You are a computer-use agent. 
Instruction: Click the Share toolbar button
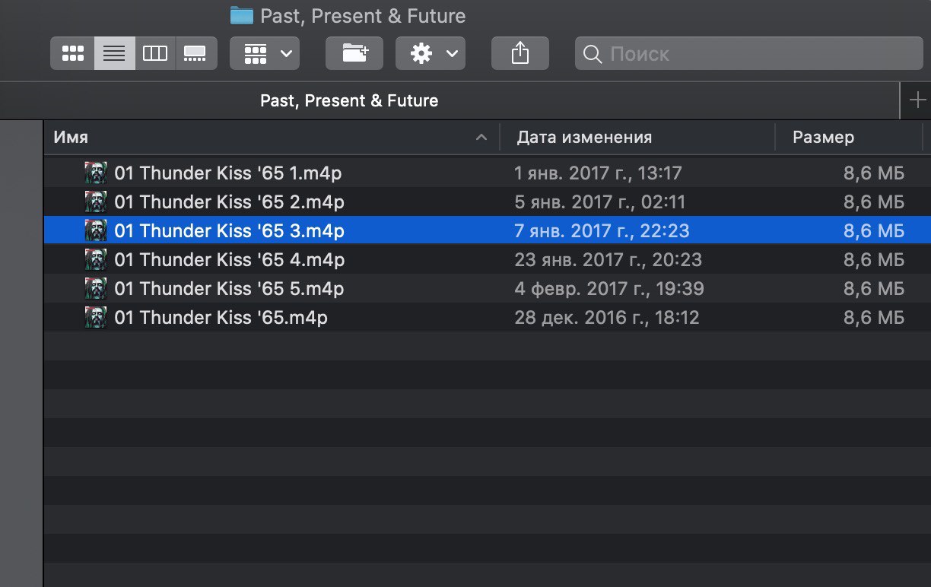pos(520,53)
